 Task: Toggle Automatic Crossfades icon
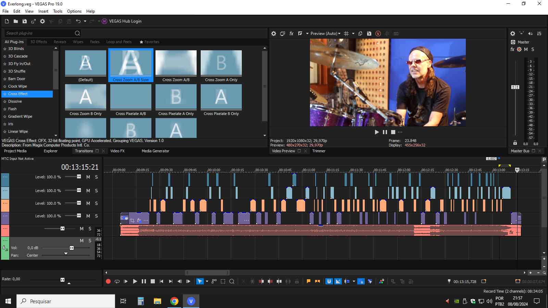[338, 281]
